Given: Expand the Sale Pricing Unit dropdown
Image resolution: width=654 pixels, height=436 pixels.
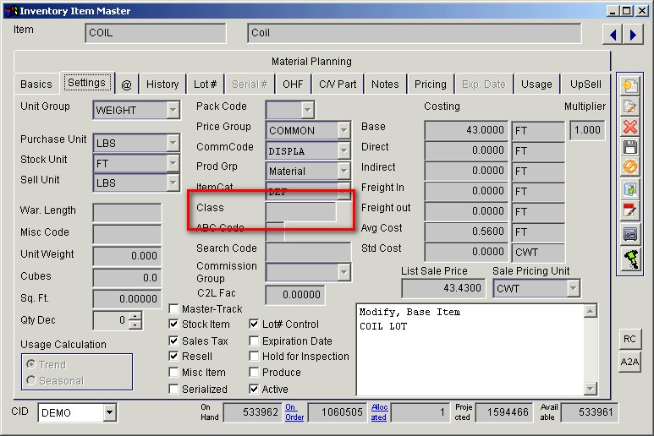Looking at the screenshot, I should coord(573,289).
